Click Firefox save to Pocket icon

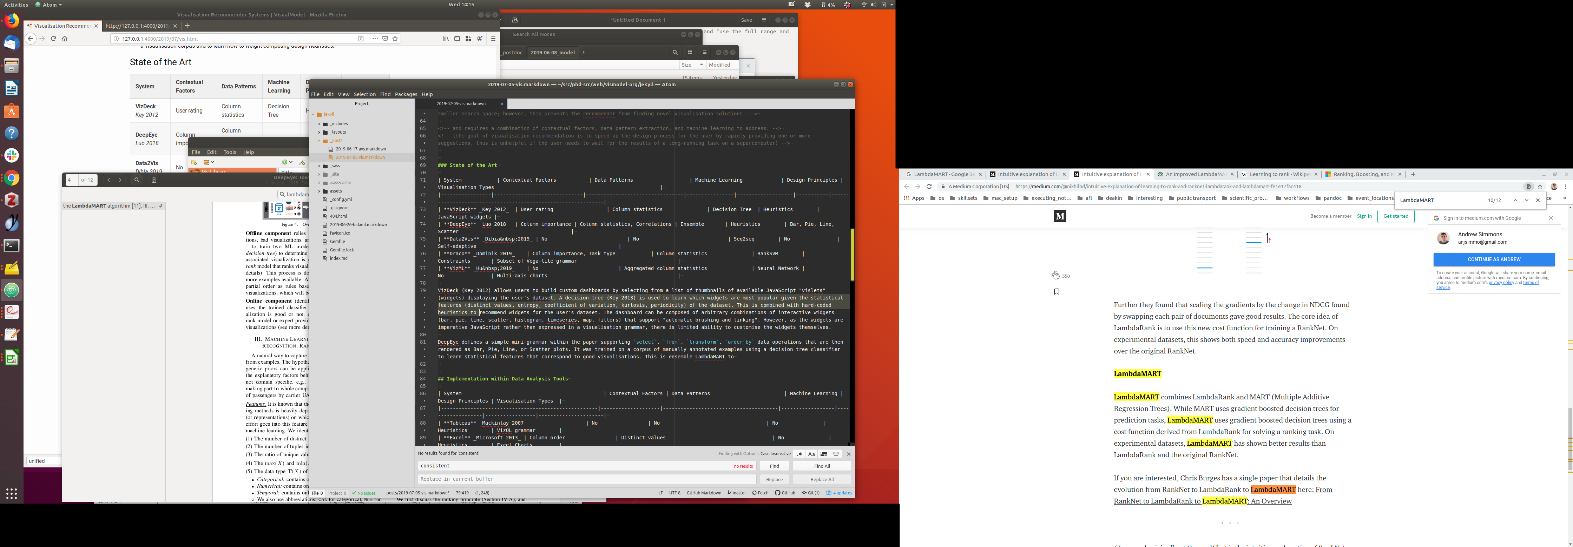pos(385,39)
